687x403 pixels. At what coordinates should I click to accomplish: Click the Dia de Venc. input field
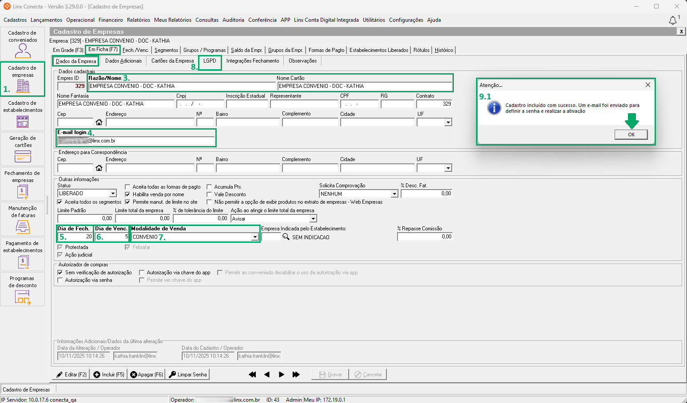click(112, 237)
